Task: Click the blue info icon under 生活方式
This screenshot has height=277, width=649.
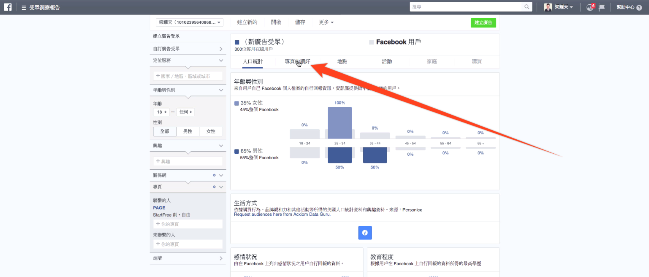Action: (x=365, y=233)
